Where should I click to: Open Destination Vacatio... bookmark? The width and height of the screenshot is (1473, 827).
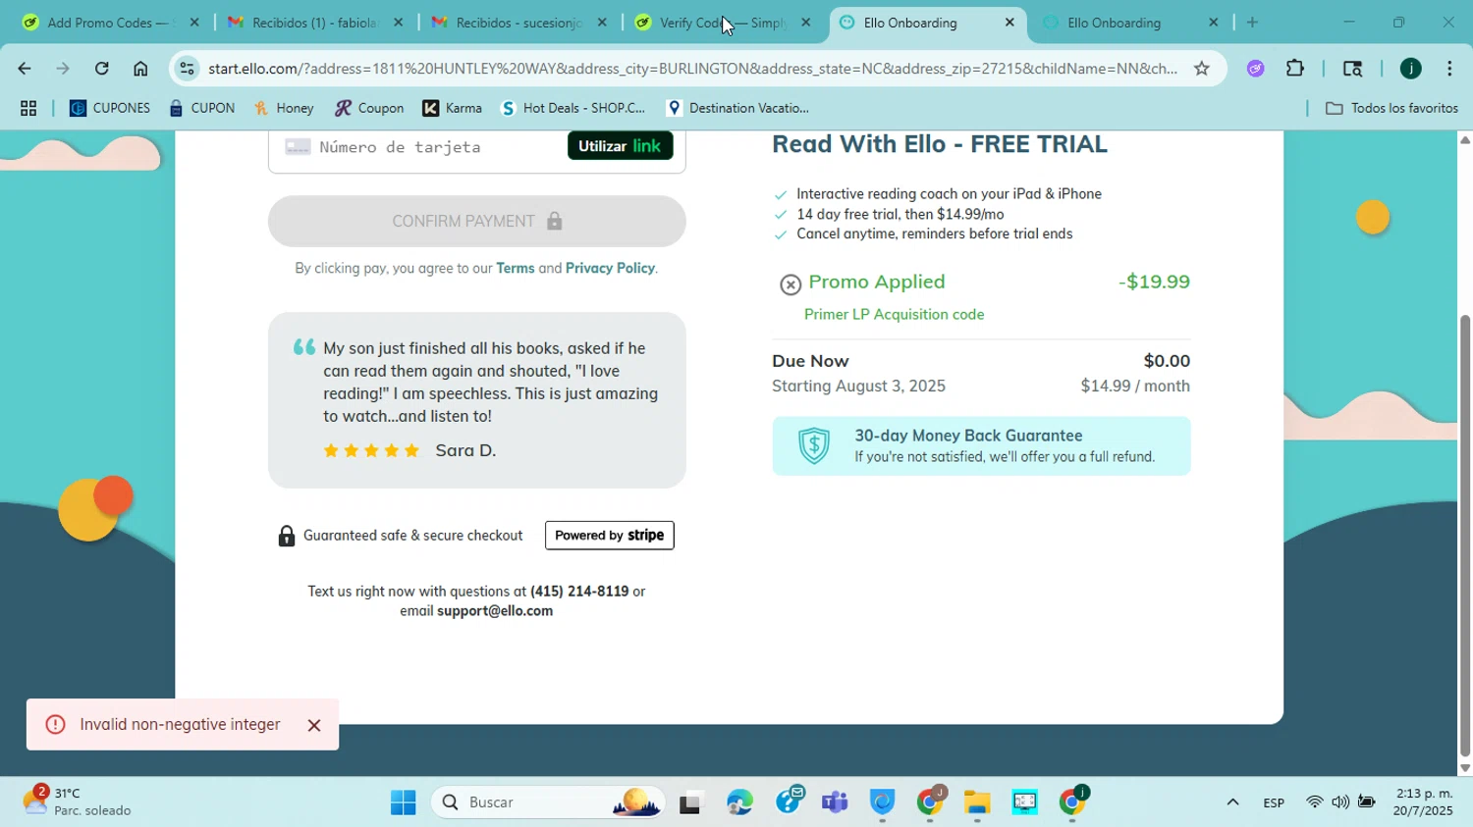pyautogui.click(x=737, y=108)
